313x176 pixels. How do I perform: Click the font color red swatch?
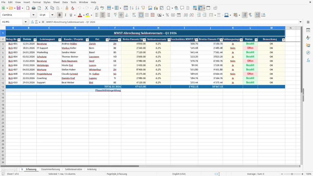[x=80, y=15]
